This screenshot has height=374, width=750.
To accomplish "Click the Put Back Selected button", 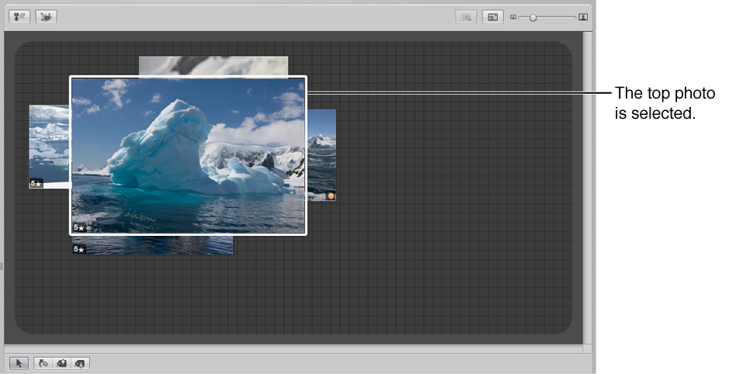I will point(19,17).
